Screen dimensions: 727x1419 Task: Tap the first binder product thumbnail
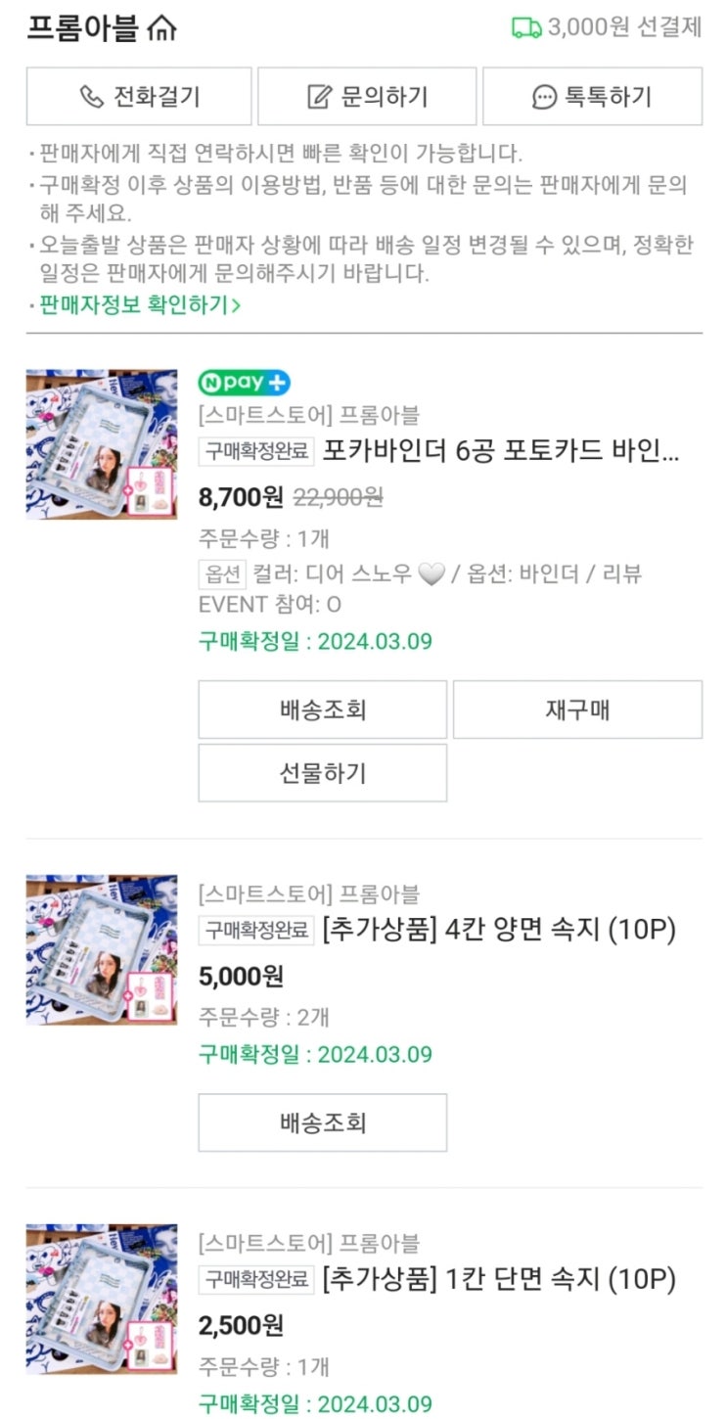tap(102, 444)
